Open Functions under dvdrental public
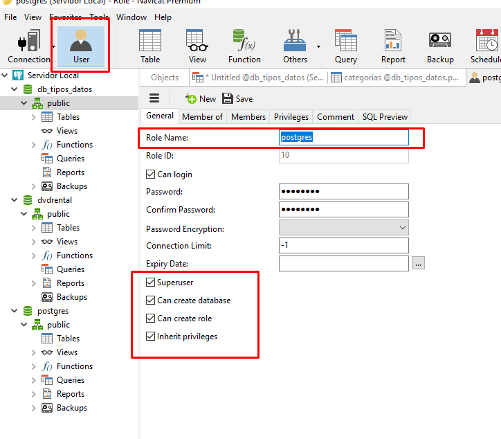This screenshot has width=501, height=439. click(75, 256)
